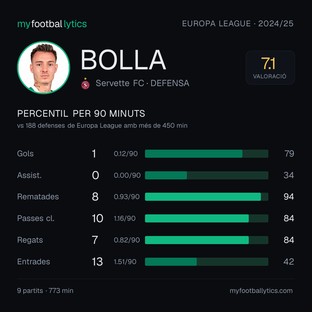Select the Europa League 2024/25 header text

coord(238,24)
